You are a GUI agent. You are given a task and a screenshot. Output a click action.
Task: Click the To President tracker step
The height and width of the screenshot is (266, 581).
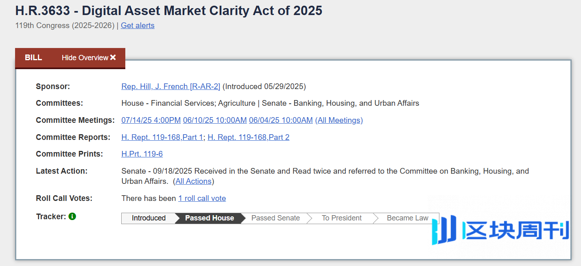pos(341,218)
